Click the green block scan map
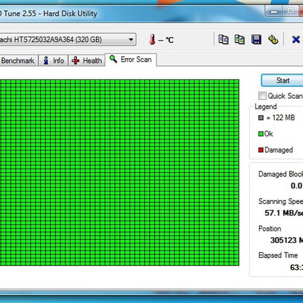 119,173
